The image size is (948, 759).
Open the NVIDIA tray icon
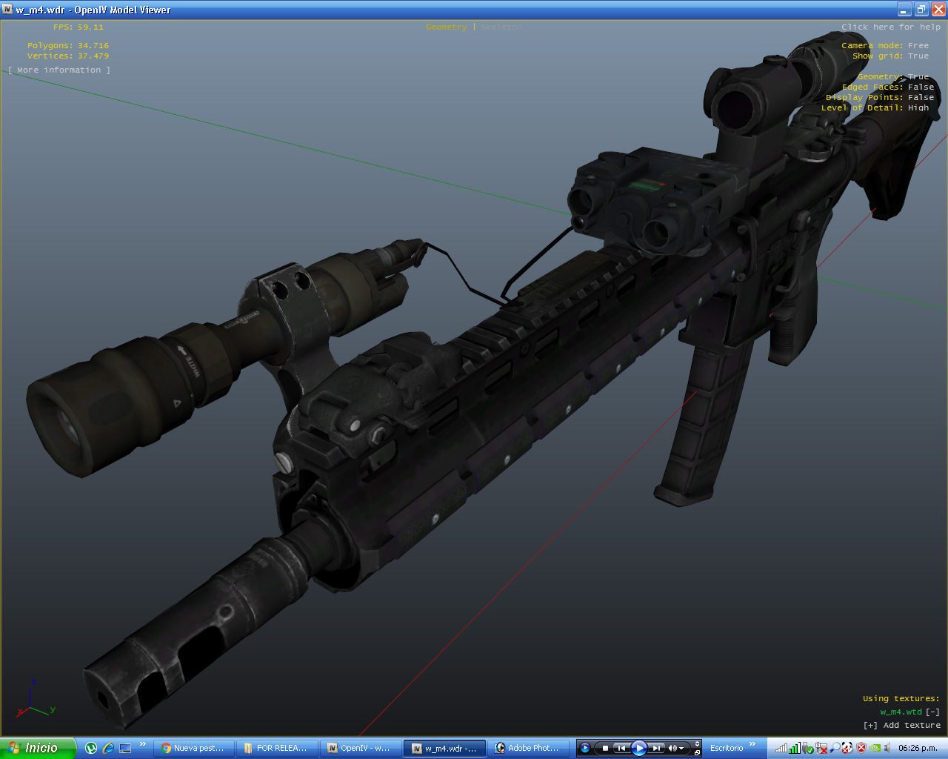[874, 749]
